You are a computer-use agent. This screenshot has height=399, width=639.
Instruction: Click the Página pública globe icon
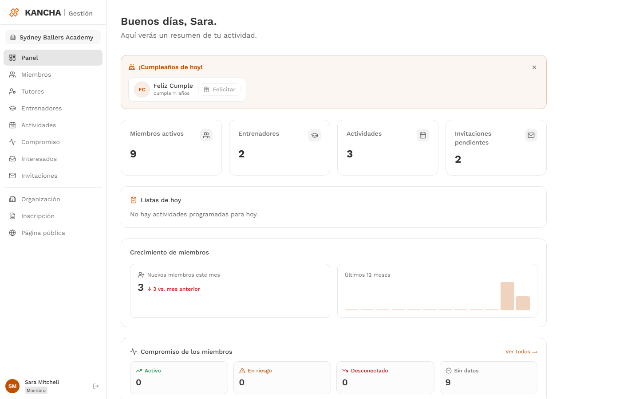click(12, 233)
